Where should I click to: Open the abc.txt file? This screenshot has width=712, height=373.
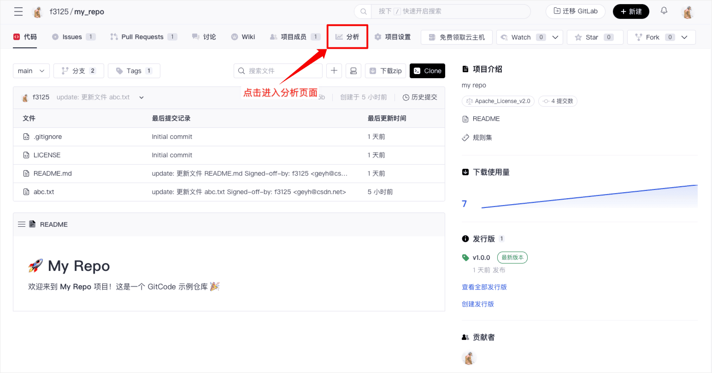coord(44,192)
